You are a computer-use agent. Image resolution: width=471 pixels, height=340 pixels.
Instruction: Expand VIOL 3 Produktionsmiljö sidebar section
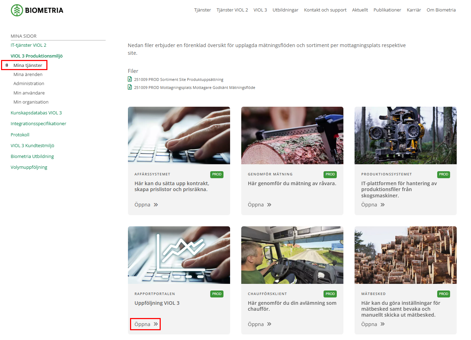37,56
